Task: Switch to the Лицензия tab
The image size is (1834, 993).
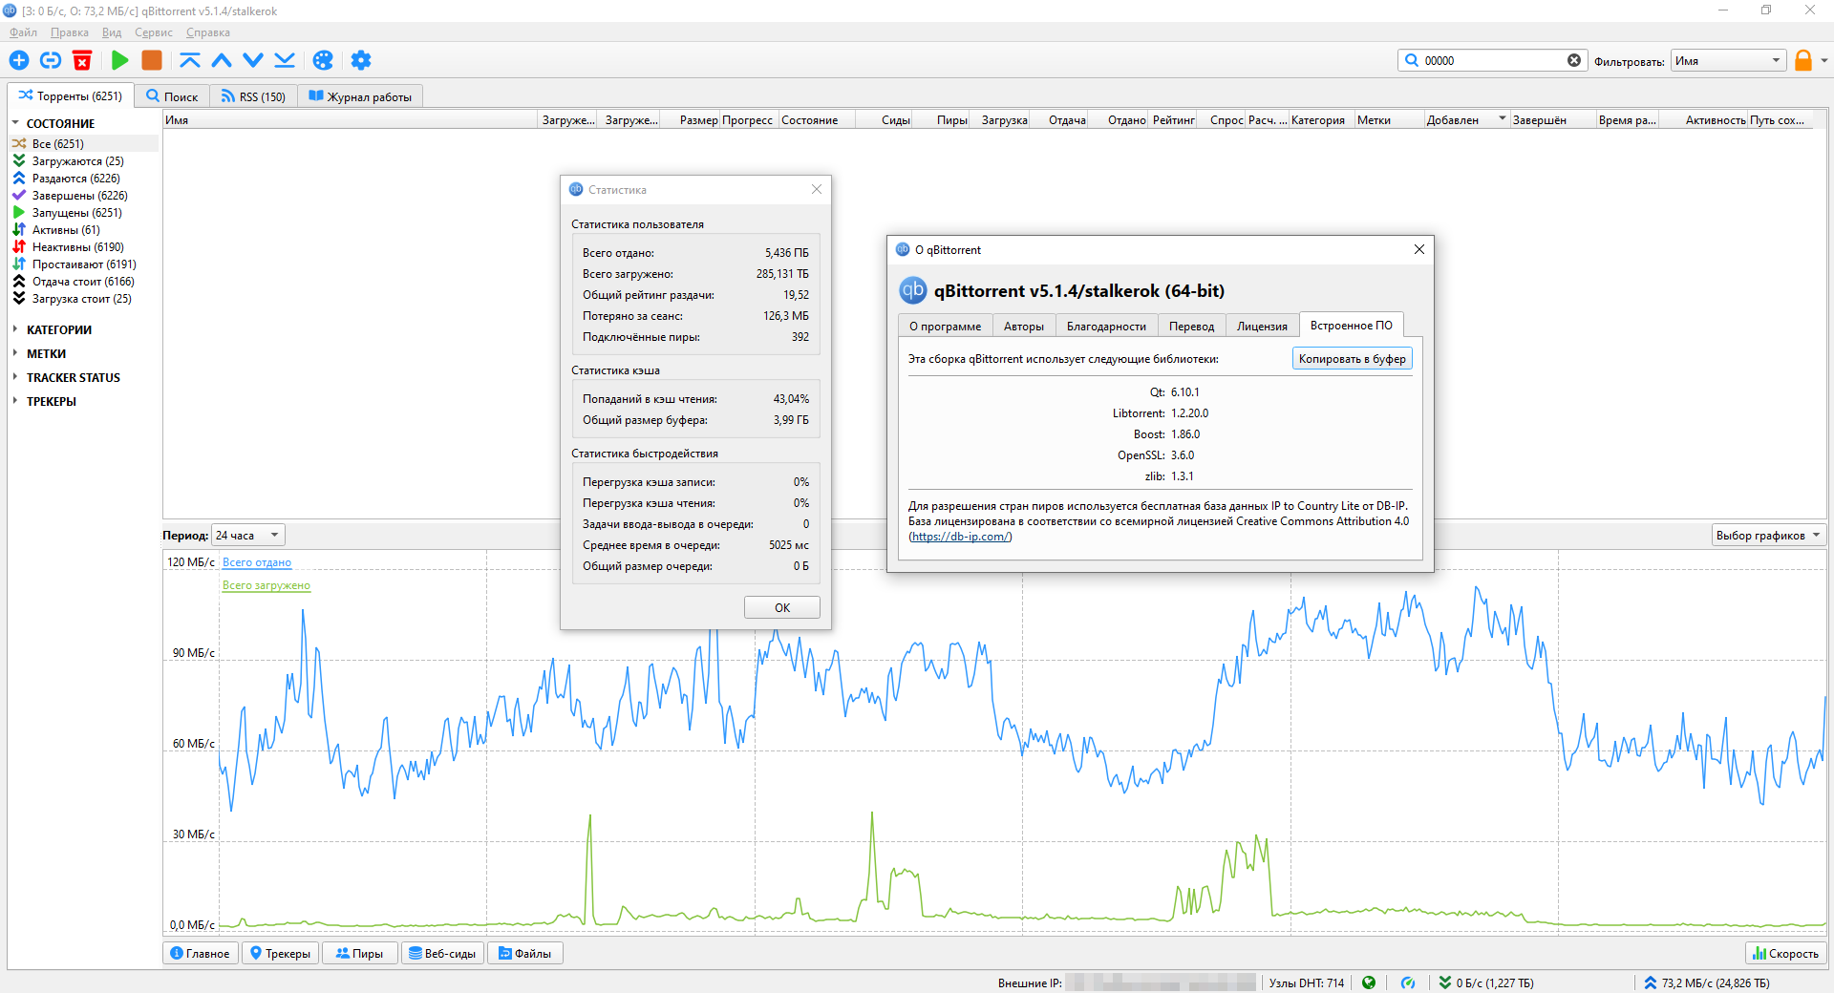Action: point(1261,327)
